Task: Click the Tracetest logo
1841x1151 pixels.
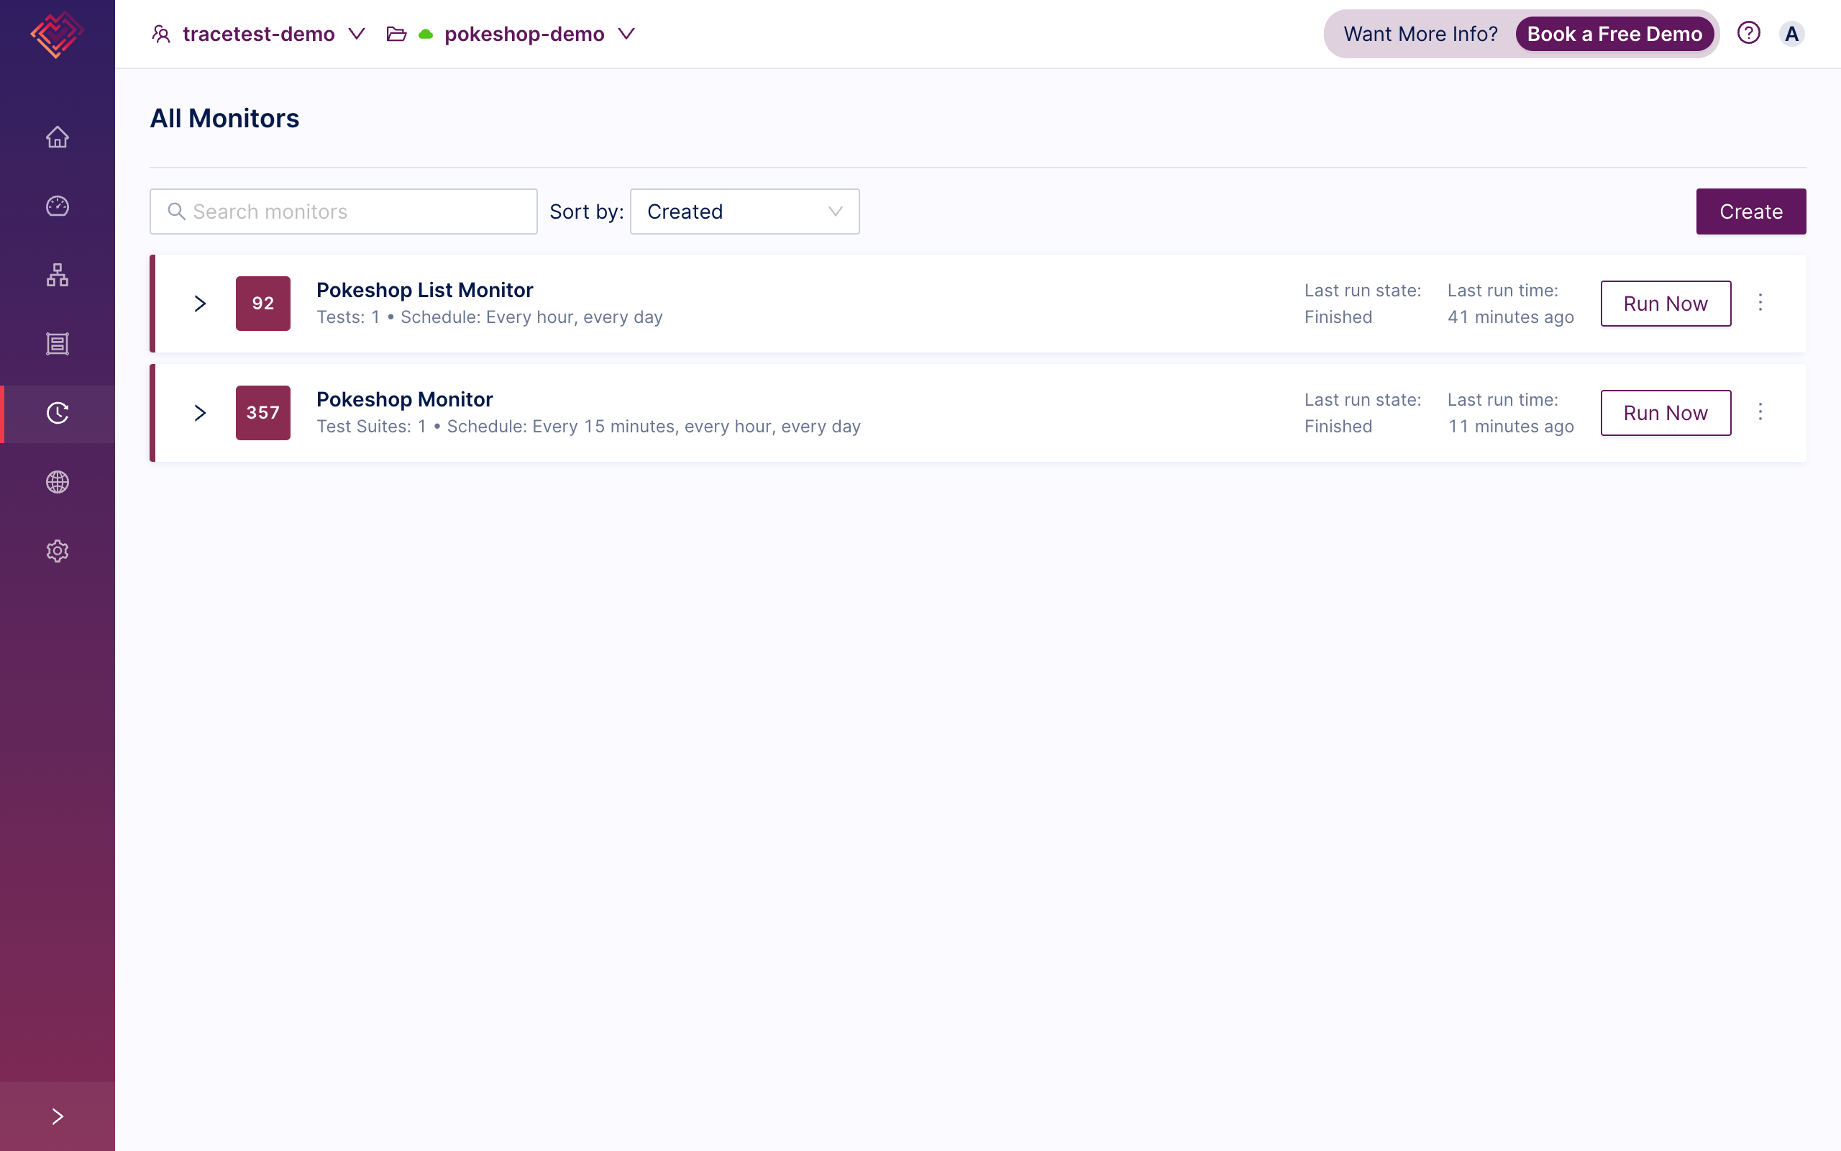Action: (x=57, y=35)
